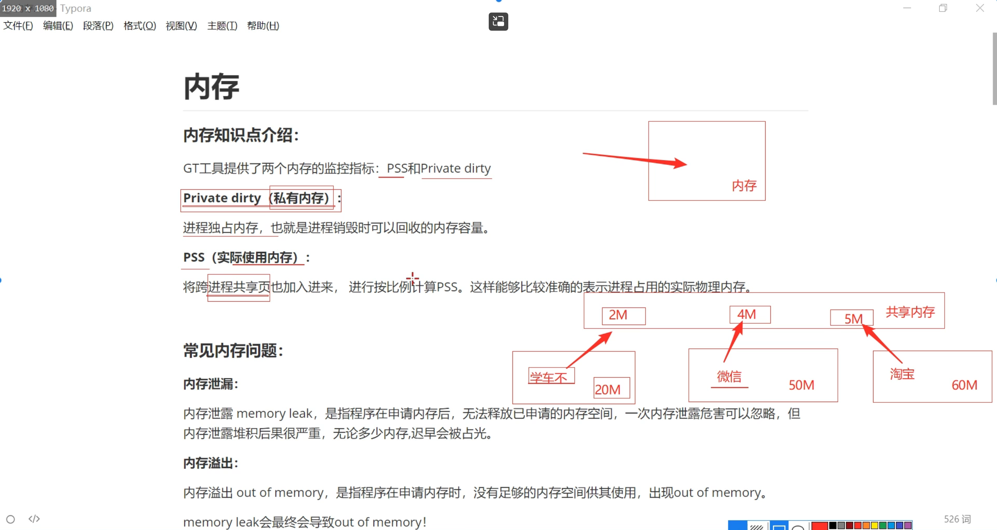
Task: Click the 526 词 word count
Action: [957, 519]
